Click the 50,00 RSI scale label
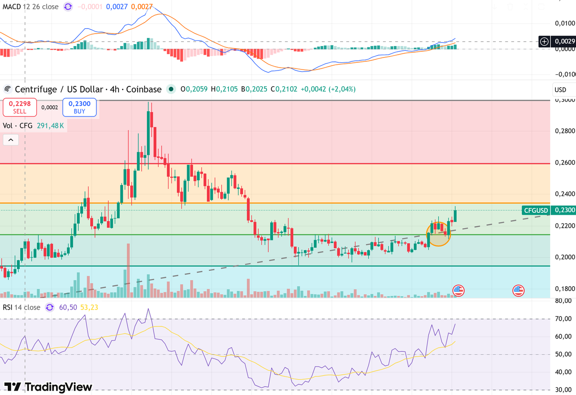This screenshot has height=395, width=576. (x=563, y=354)
